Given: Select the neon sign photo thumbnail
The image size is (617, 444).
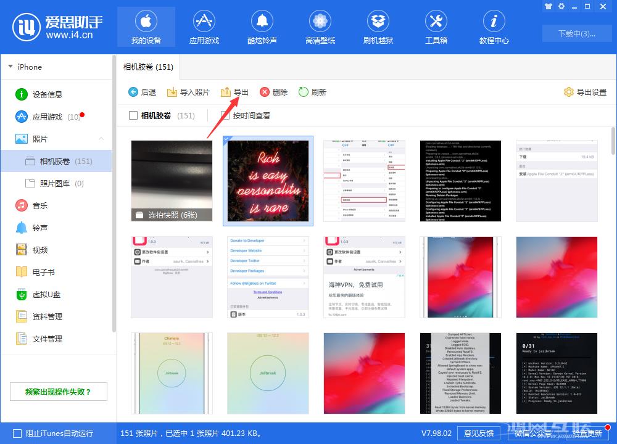Looking at the screenshot, I should tap(268, 180).
